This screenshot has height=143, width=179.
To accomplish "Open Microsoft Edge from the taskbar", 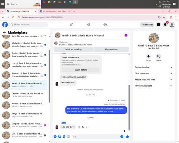I will tap(70, 2).
